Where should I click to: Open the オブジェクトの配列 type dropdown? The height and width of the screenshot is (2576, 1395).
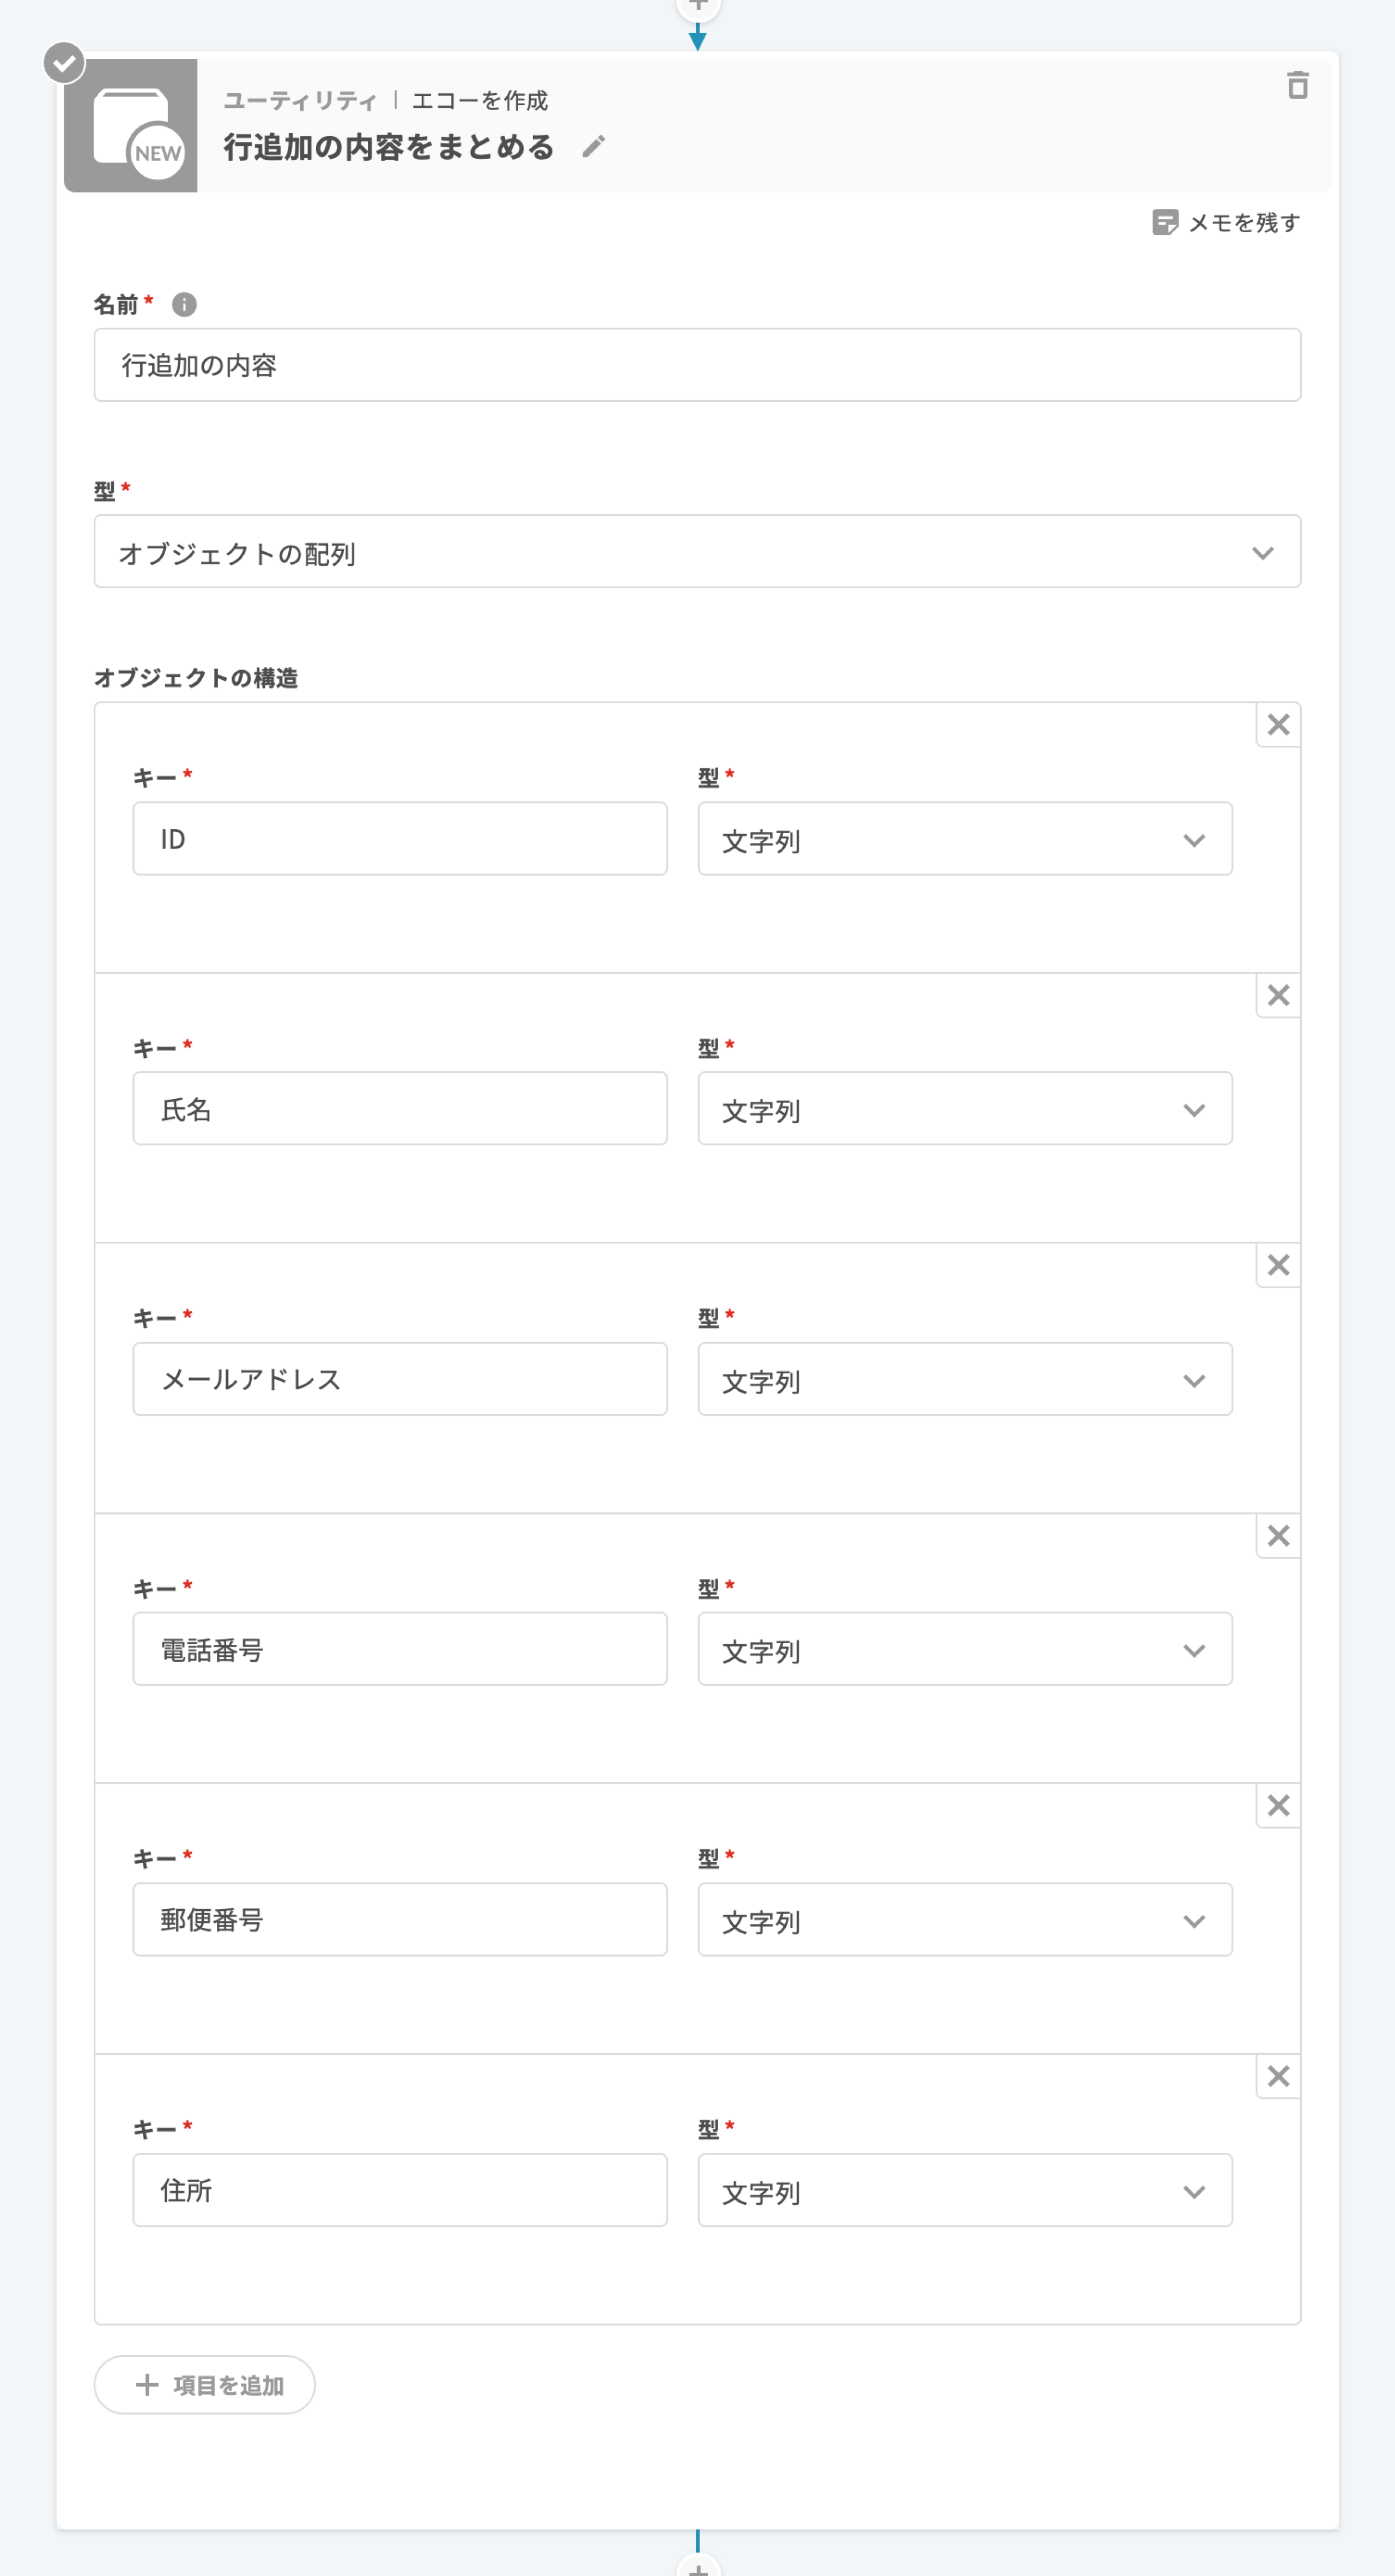click(696, 552)
